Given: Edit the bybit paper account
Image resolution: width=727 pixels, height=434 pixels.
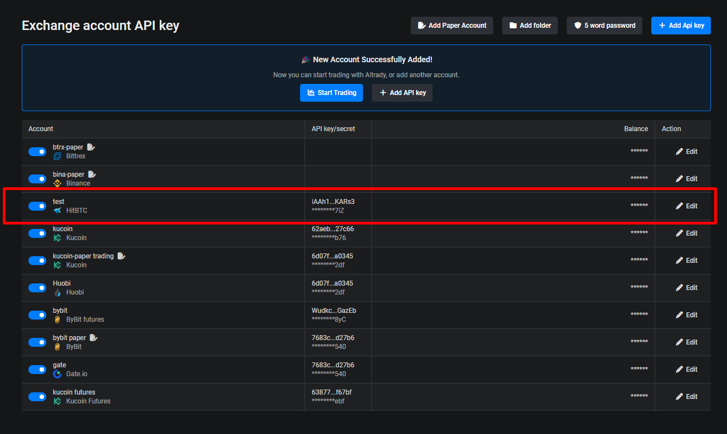Looking at the screenshot, I should (x=686, y=342).
